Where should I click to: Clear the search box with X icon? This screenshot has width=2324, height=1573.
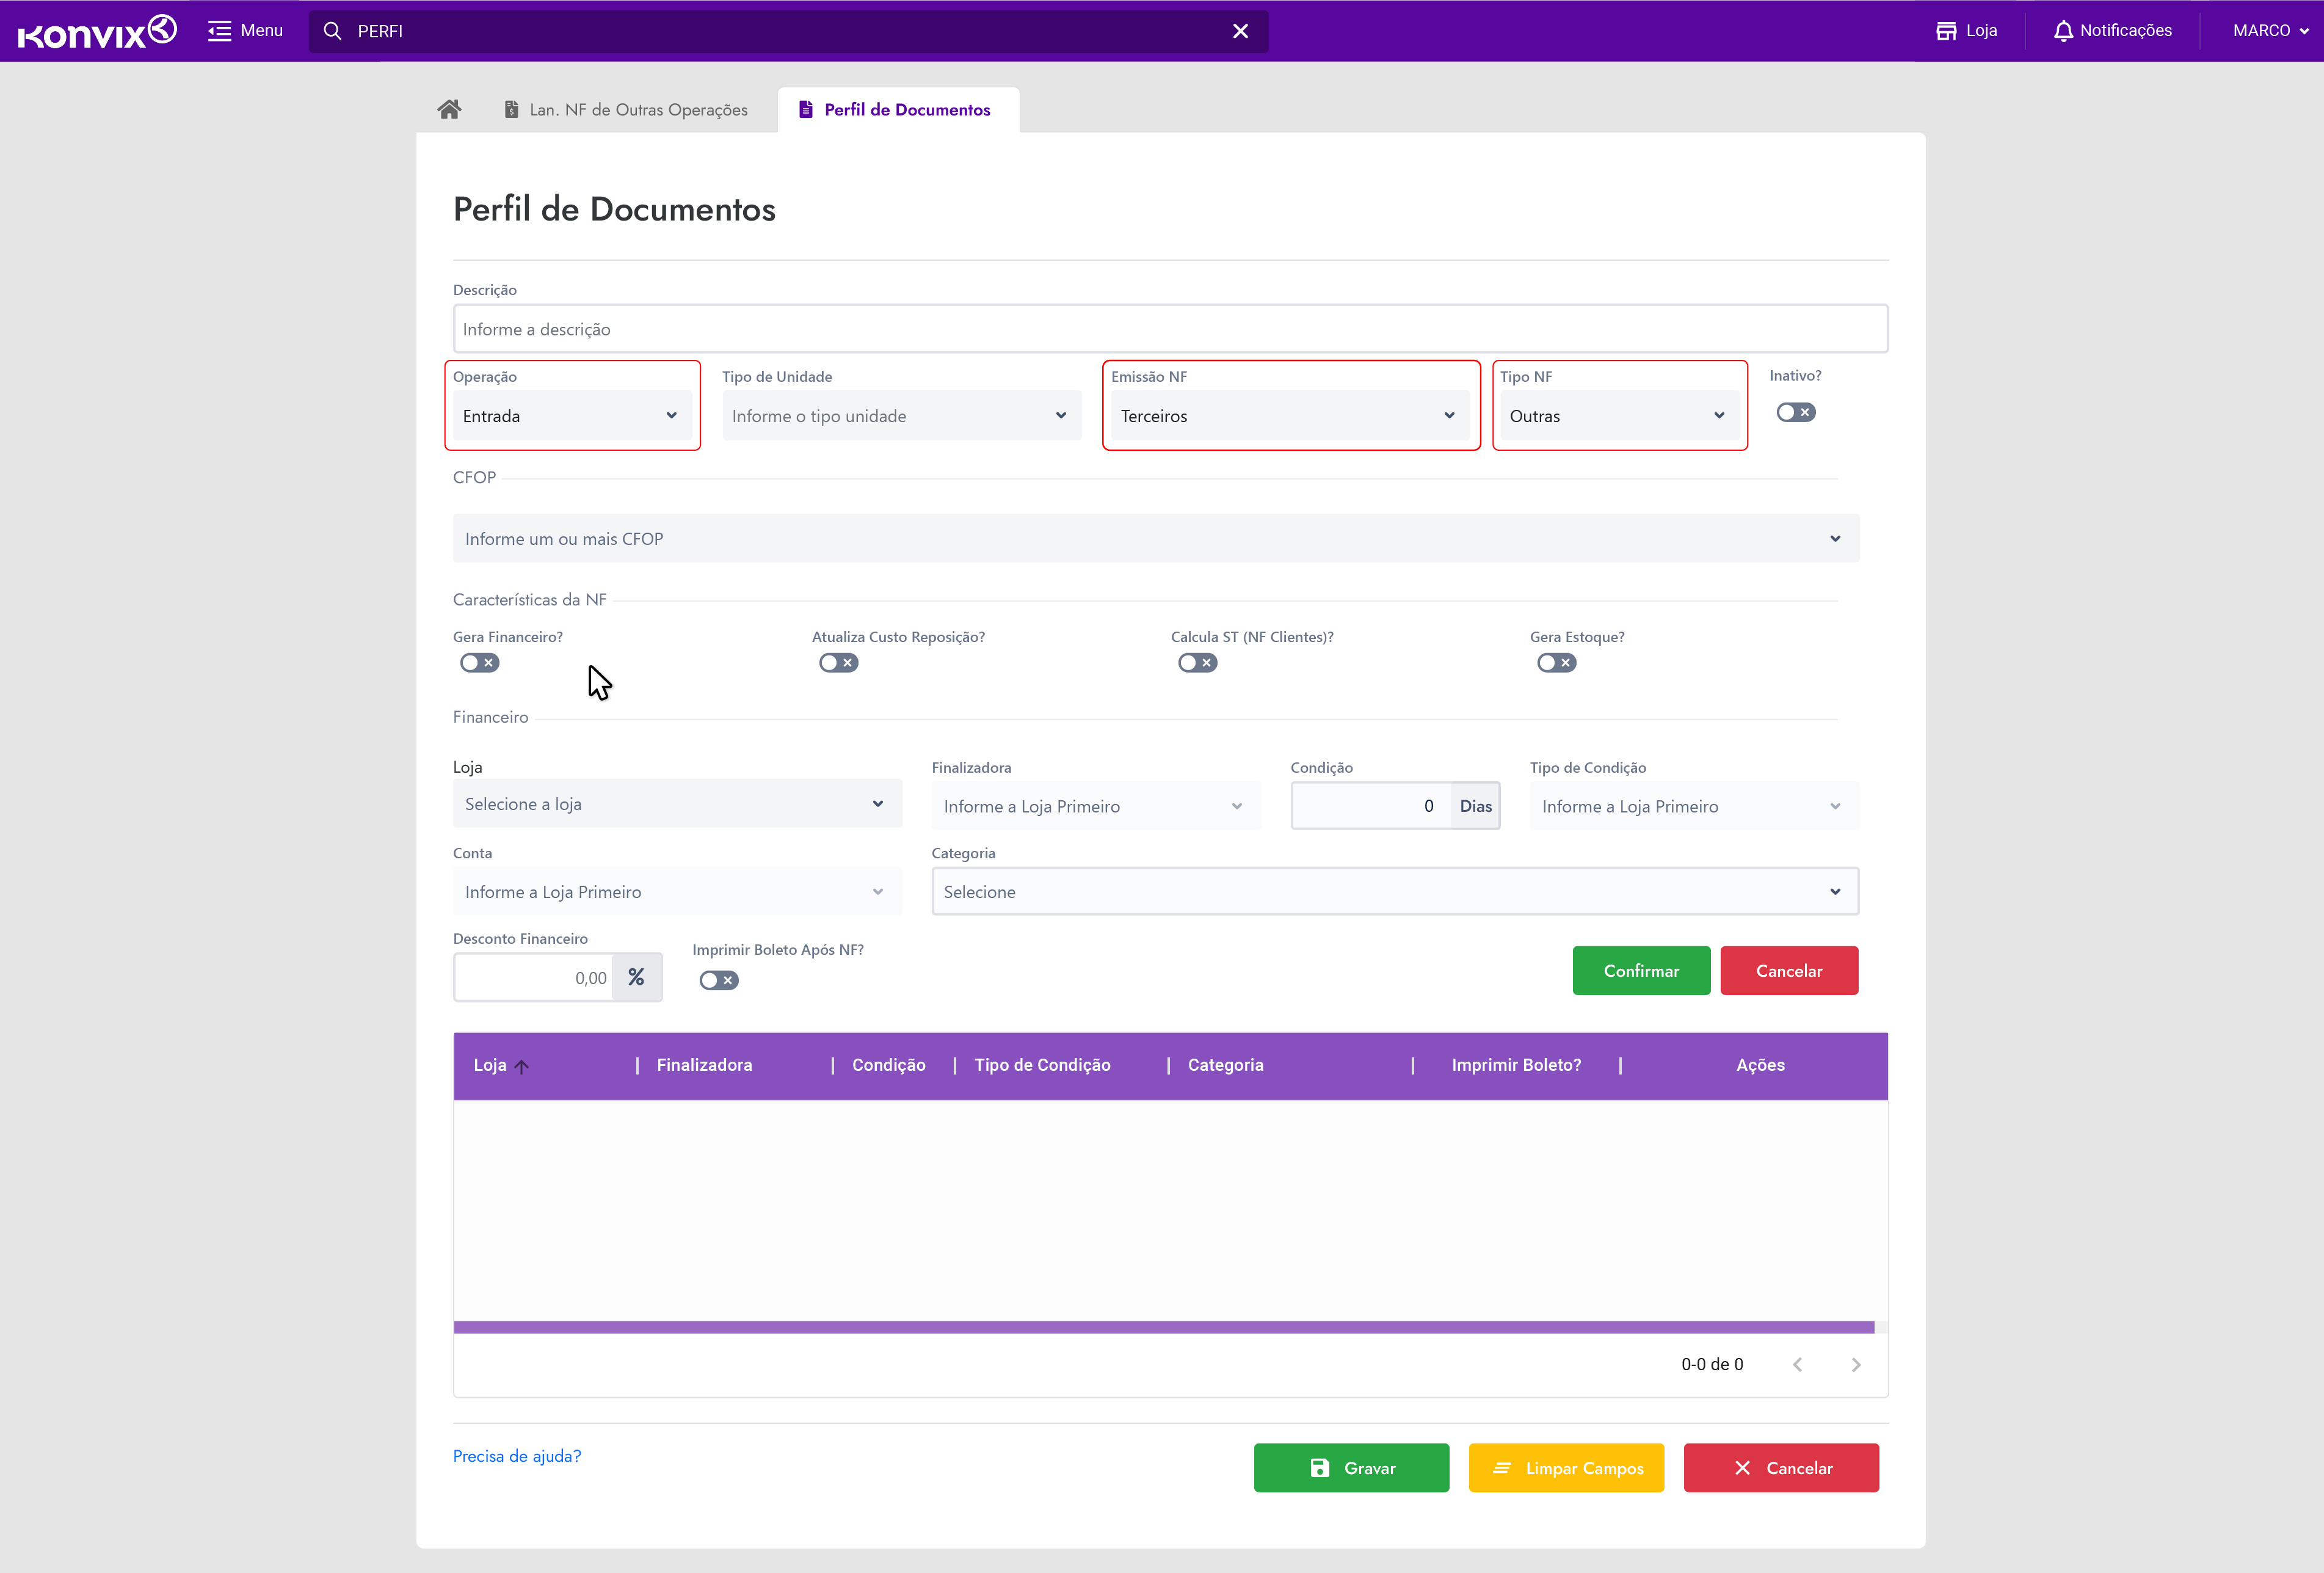[x=1240, y=31]
